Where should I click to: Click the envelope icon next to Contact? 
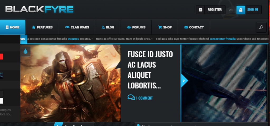186,27
